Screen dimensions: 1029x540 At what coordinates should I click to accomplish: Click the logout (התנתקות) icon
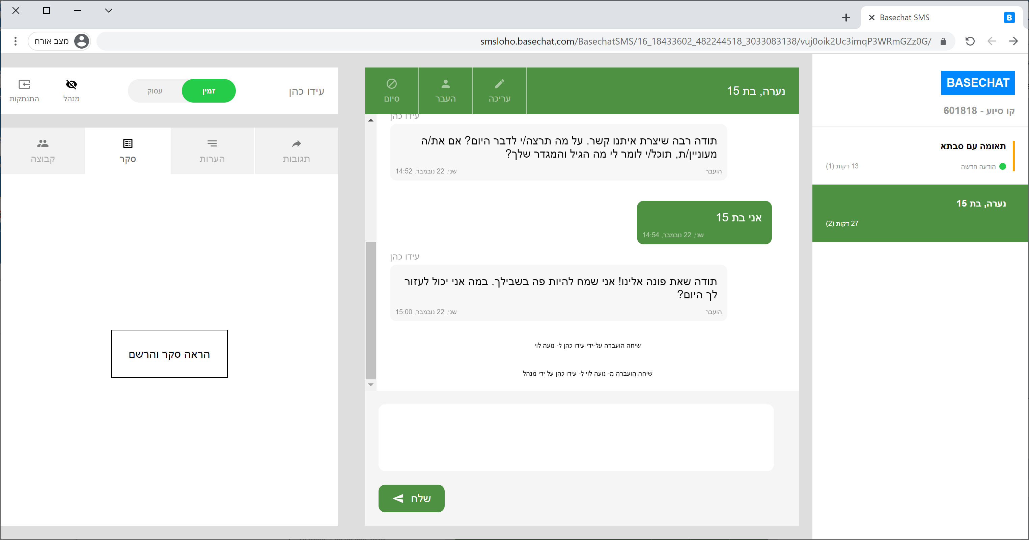pyautogui.click(x=24, y=85)
